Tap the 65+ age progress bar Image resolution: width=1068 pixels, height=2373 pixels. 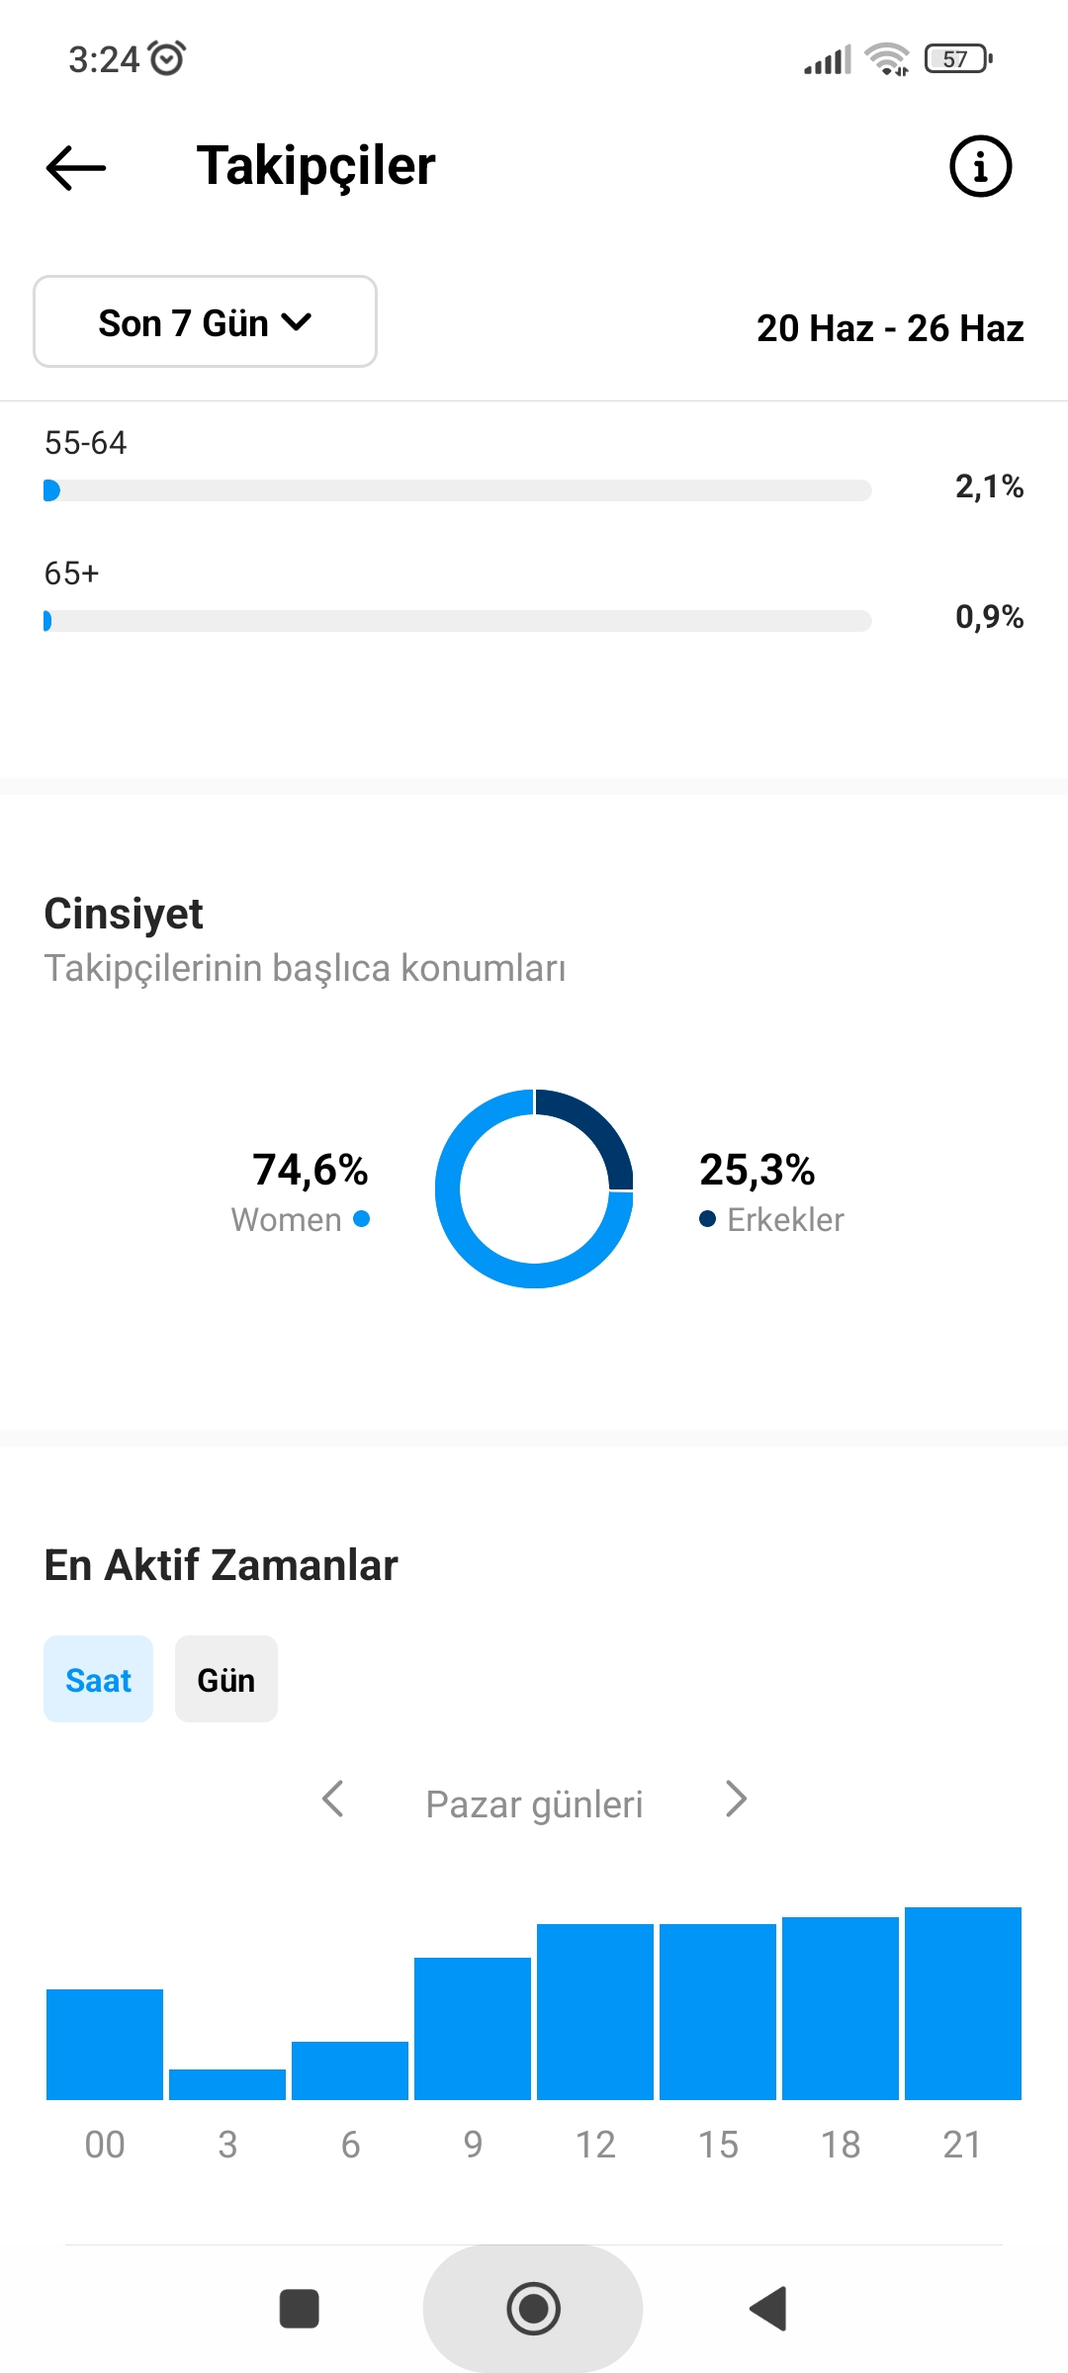click(x=458, y=621)
